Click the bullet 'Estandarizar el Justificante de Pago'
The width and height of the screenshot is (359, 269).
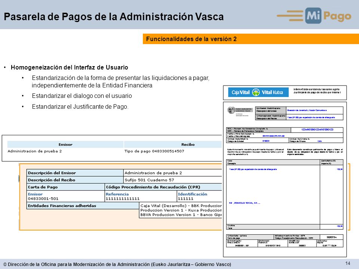point(80,106)
